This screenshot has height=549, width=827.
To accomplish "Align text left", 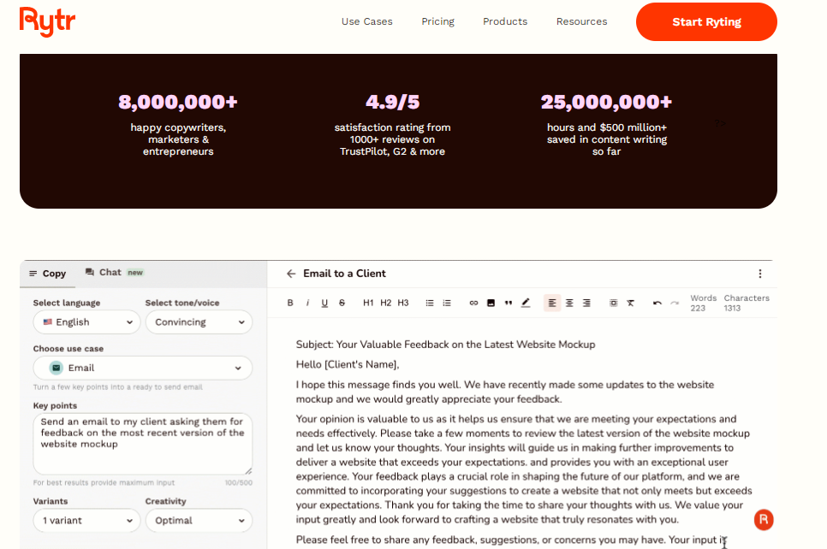I will point(552,303).
